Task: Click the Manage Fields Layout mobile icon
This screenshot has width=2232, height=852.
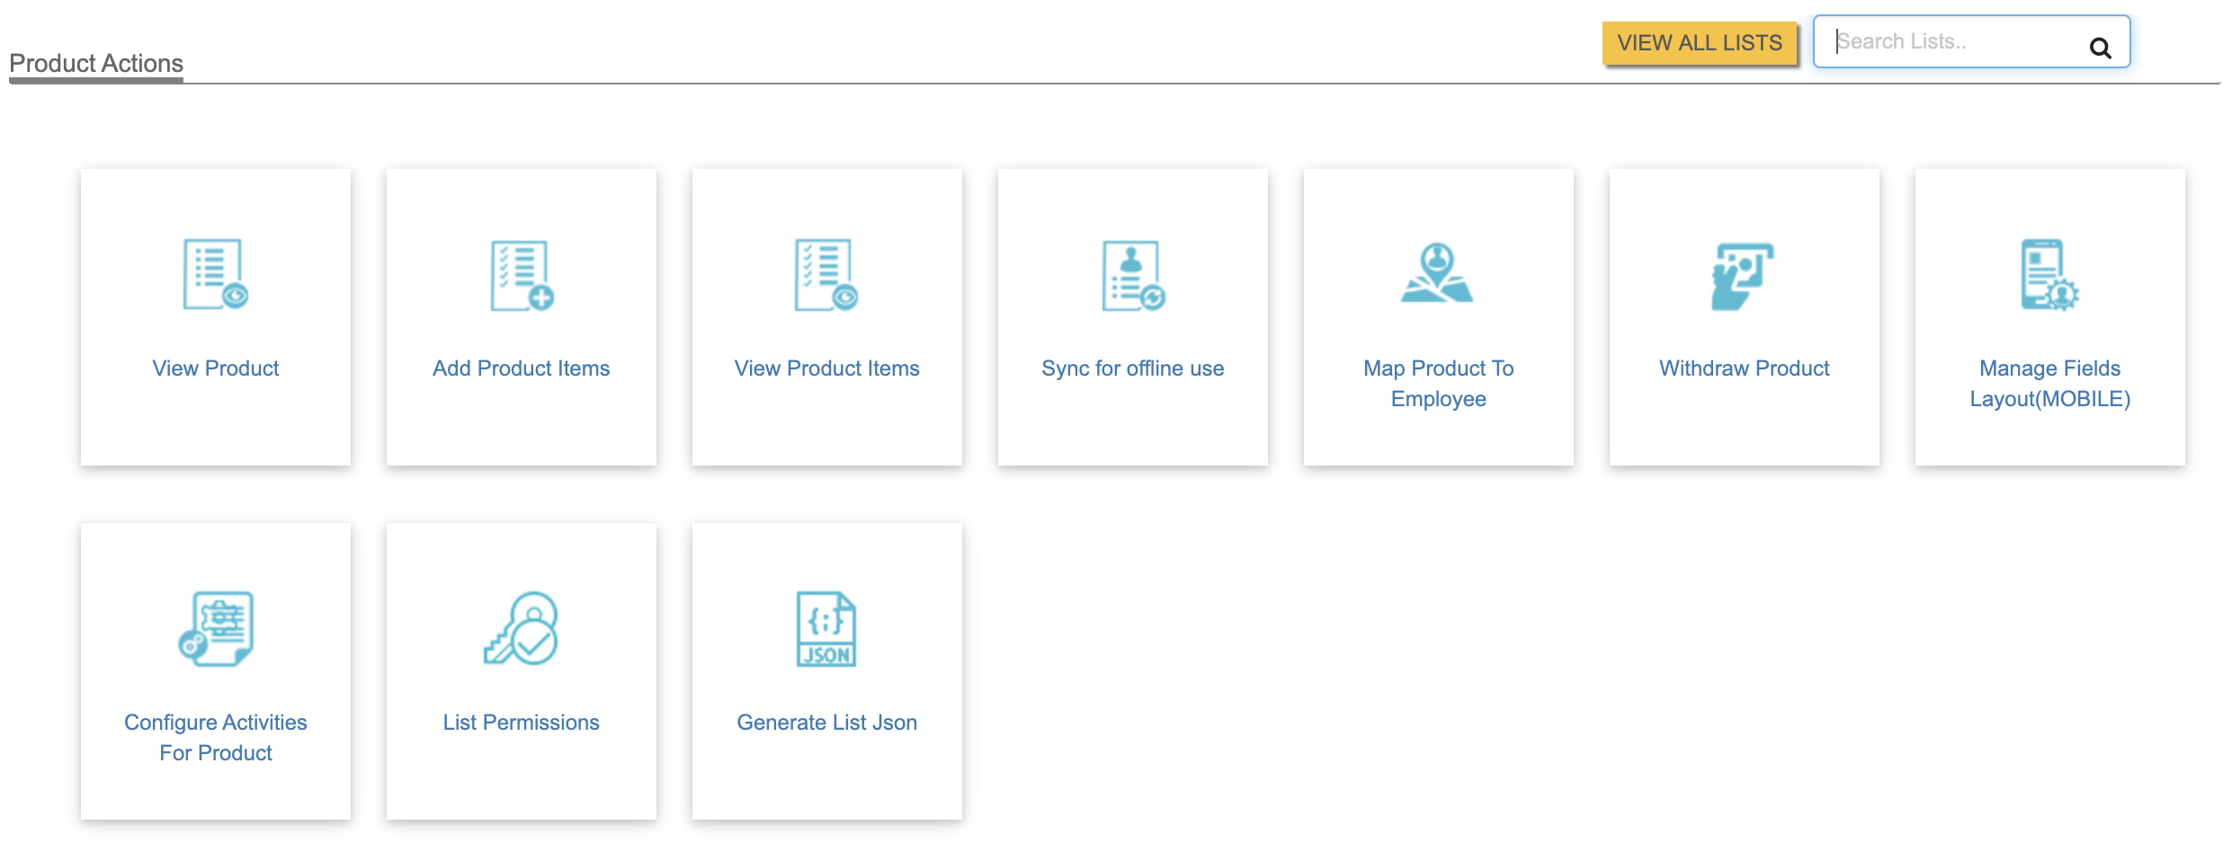Action: pos(2049,274)
